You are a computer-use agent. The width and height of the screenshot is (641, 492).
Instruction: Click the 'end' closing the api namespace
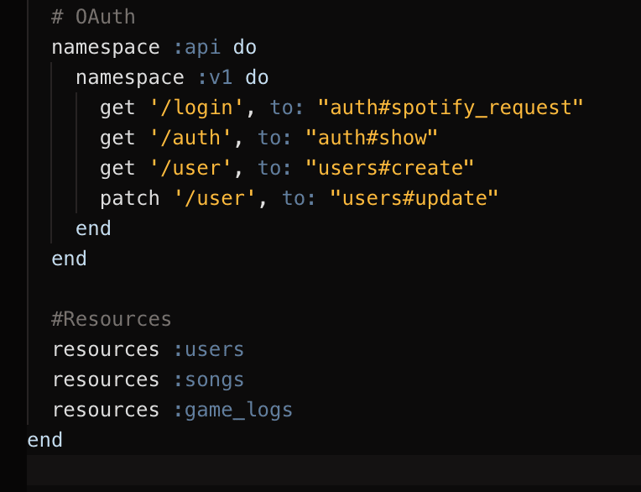(x=69, y=259)
